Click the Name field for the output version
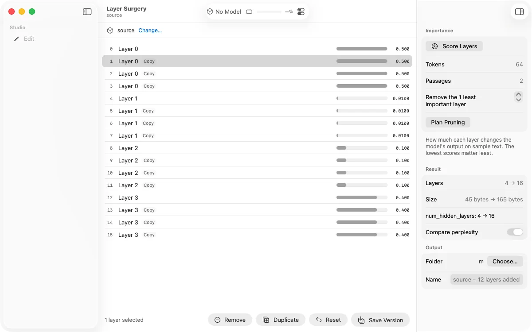532x332 pixels. point(487,279)
